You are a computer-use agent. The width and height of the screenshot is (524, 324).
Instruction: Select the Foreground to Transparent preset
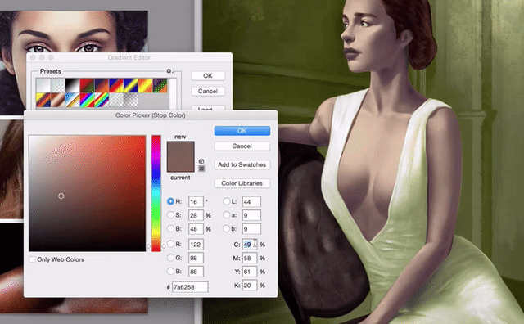(x=57, y=86)
